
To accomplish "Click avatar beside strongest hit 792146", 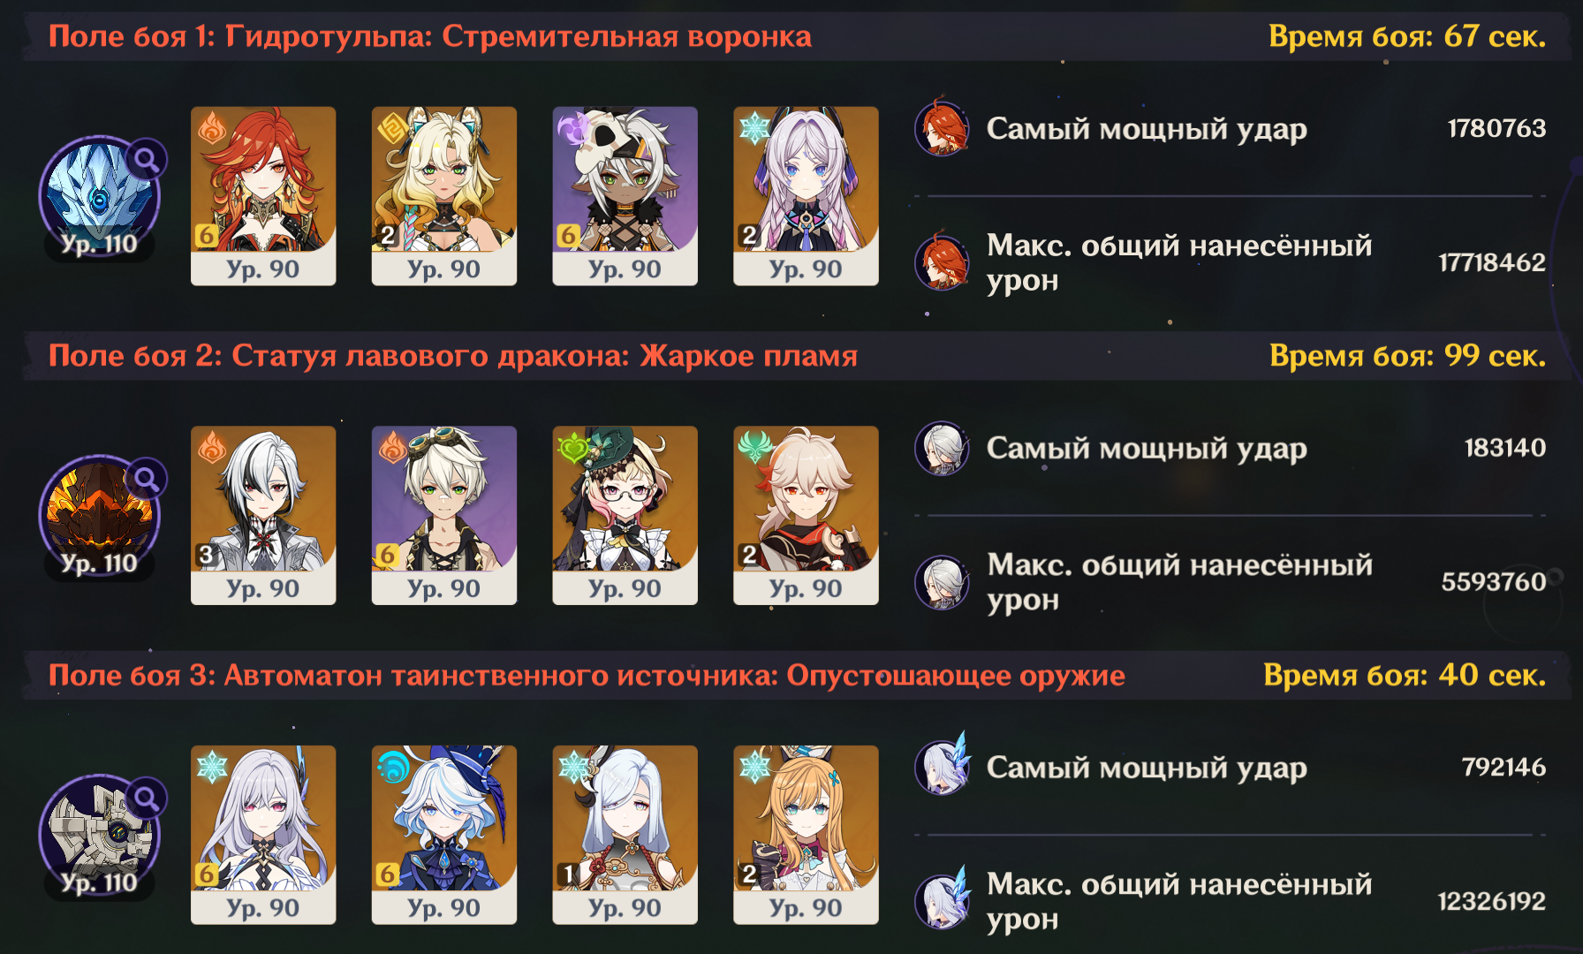I will [943, 766].
